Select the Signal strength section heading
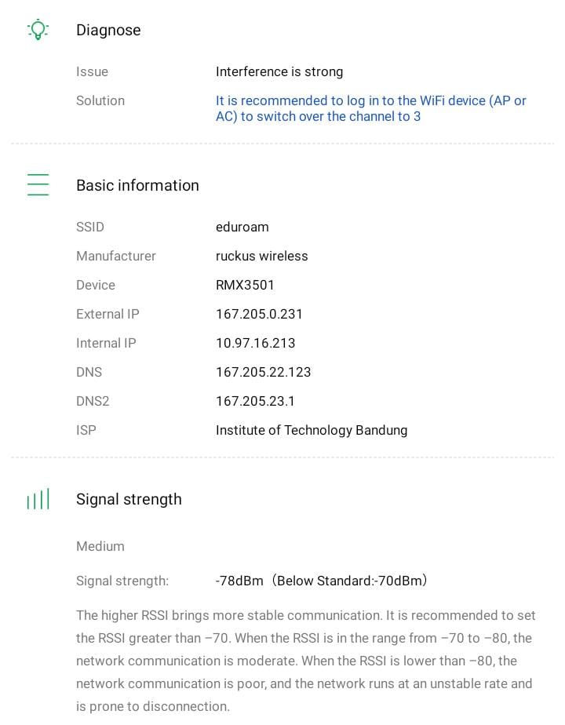The width and height of the screenshot is (565, 725). (129, 499)
